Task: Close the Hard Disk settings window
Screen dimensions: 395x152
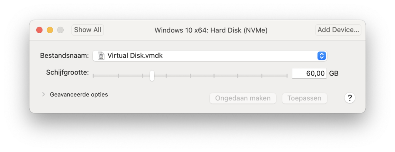Action: pos(39,30)
